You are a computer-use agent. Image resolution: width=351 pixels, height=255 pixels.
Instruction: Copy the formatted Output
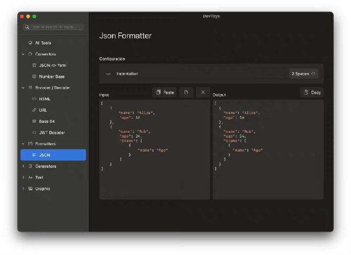[x=312, y=92]
